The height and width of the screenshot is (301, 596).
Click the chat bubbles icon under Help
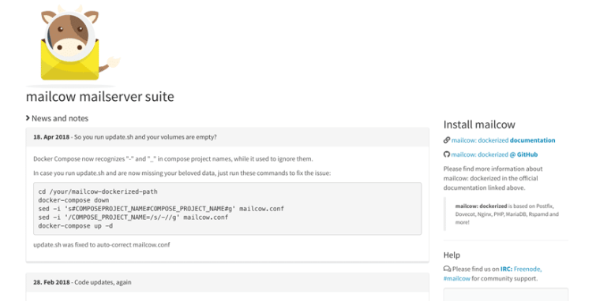pyautogui.click(x=447, y=269)
